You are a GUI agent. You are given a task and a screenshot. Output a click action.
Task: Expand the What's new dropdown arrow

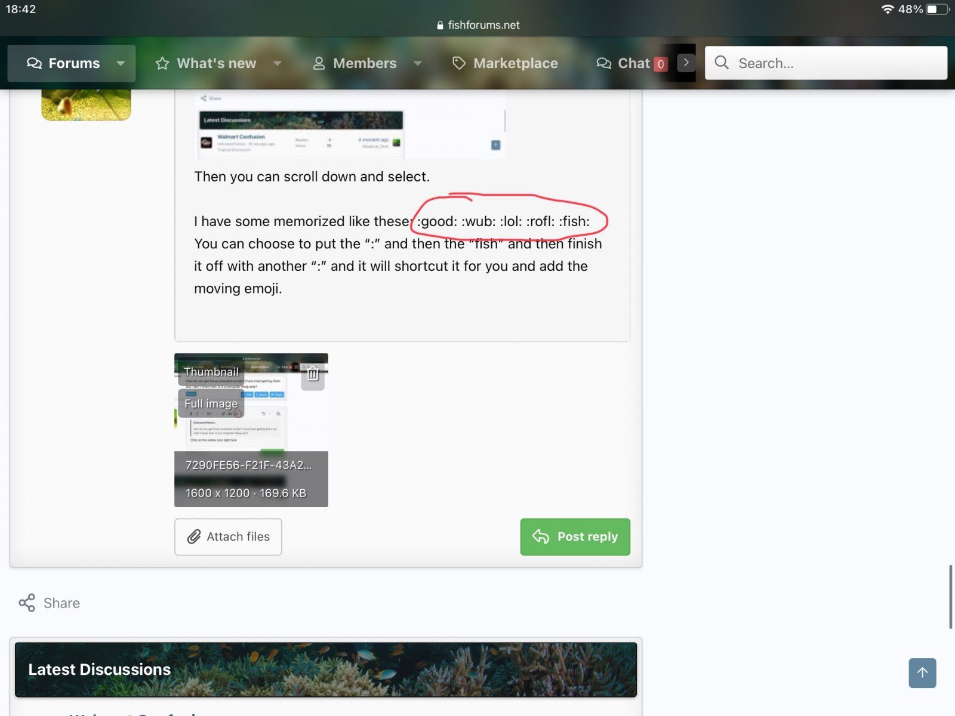277,63
